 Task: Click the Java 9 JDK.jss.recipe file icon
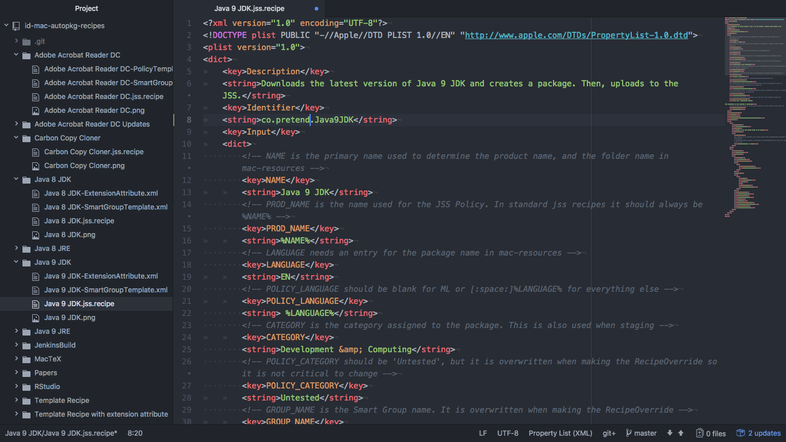[36, 304]
